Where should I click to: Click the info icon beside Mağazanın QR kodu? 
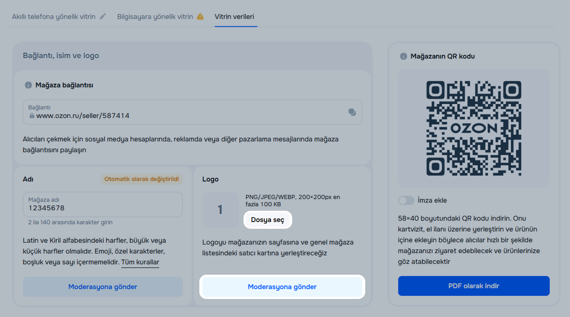403,56
